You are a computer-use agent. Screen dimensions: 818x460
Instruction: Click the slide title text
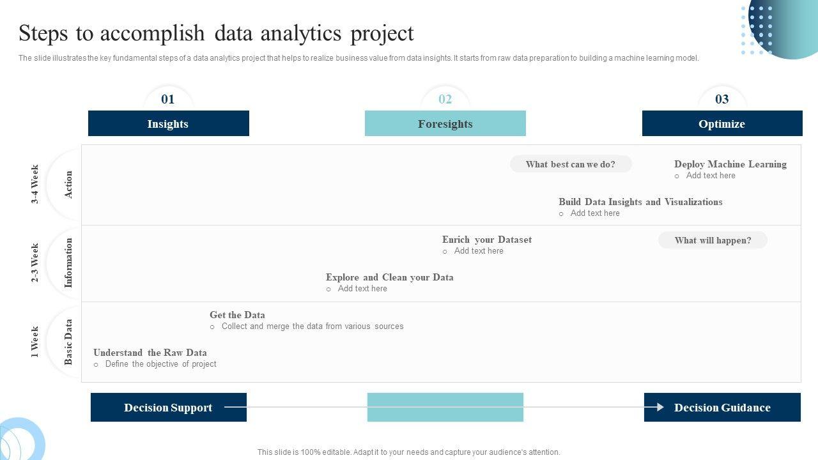(x=216, y=33)
